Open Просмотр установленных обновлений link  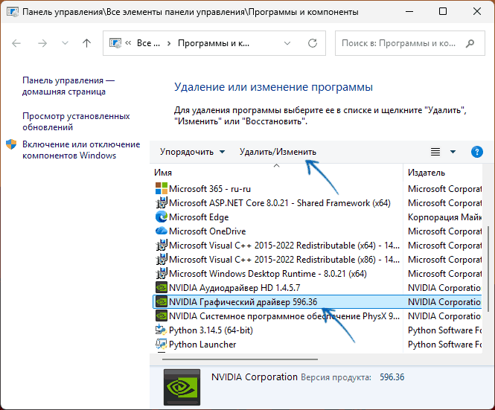[76, 121]
